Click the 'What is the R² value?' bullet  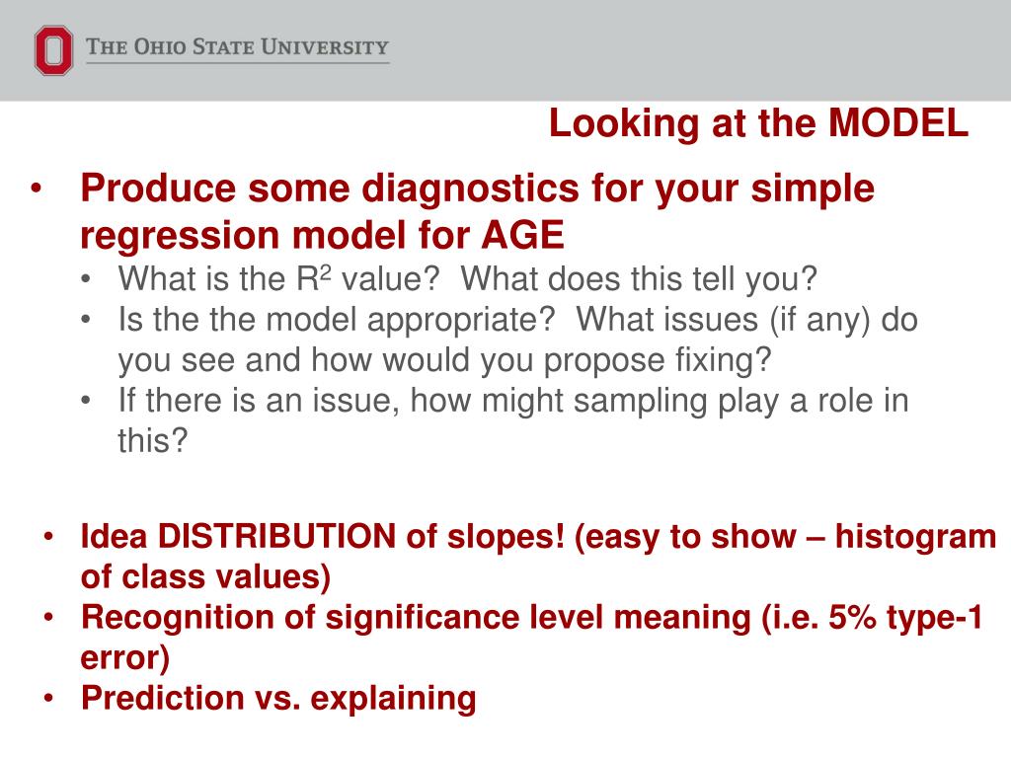click(278, 279)
